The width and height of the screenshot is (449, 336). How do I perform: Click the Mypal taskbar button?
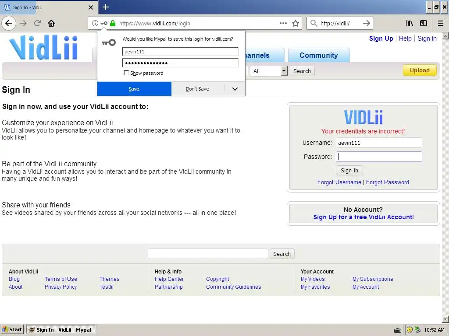coord(61,330)
